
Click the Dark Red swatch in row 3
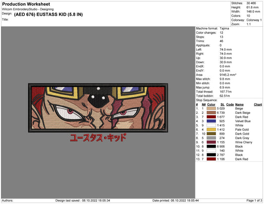click(211, 117)
